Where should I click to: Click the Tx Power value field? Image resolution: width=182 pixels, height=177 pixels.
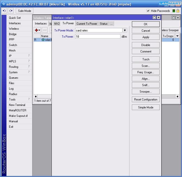click(98, 37)
